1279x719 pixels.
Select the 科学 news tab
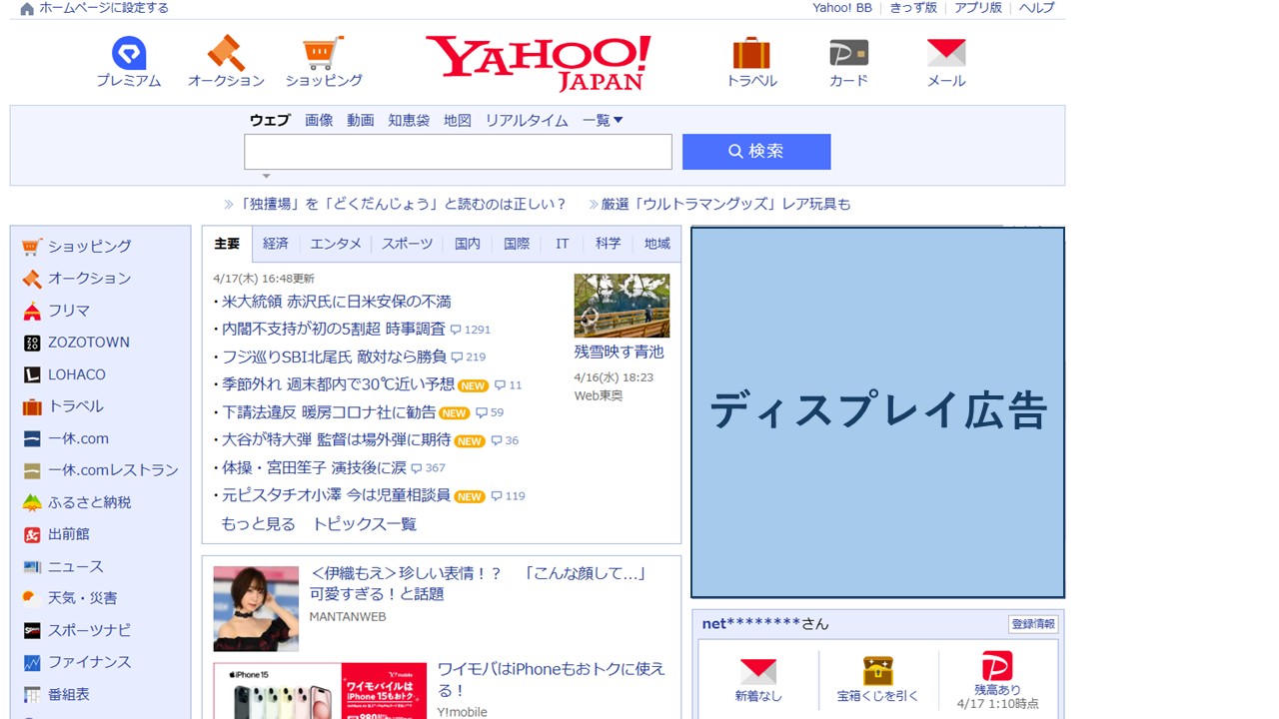click(x=608, y=244)
